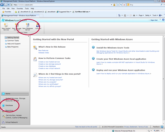Collapse the ribbon with the caret

tap(160, 20)
